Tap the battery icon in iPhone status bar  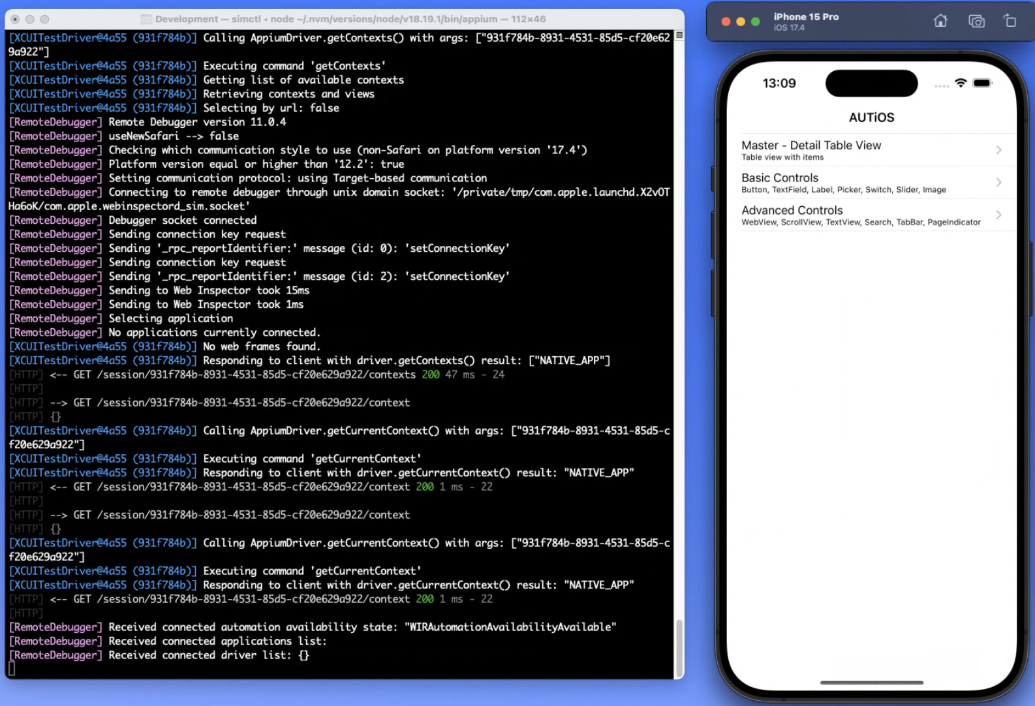point(982,83)
